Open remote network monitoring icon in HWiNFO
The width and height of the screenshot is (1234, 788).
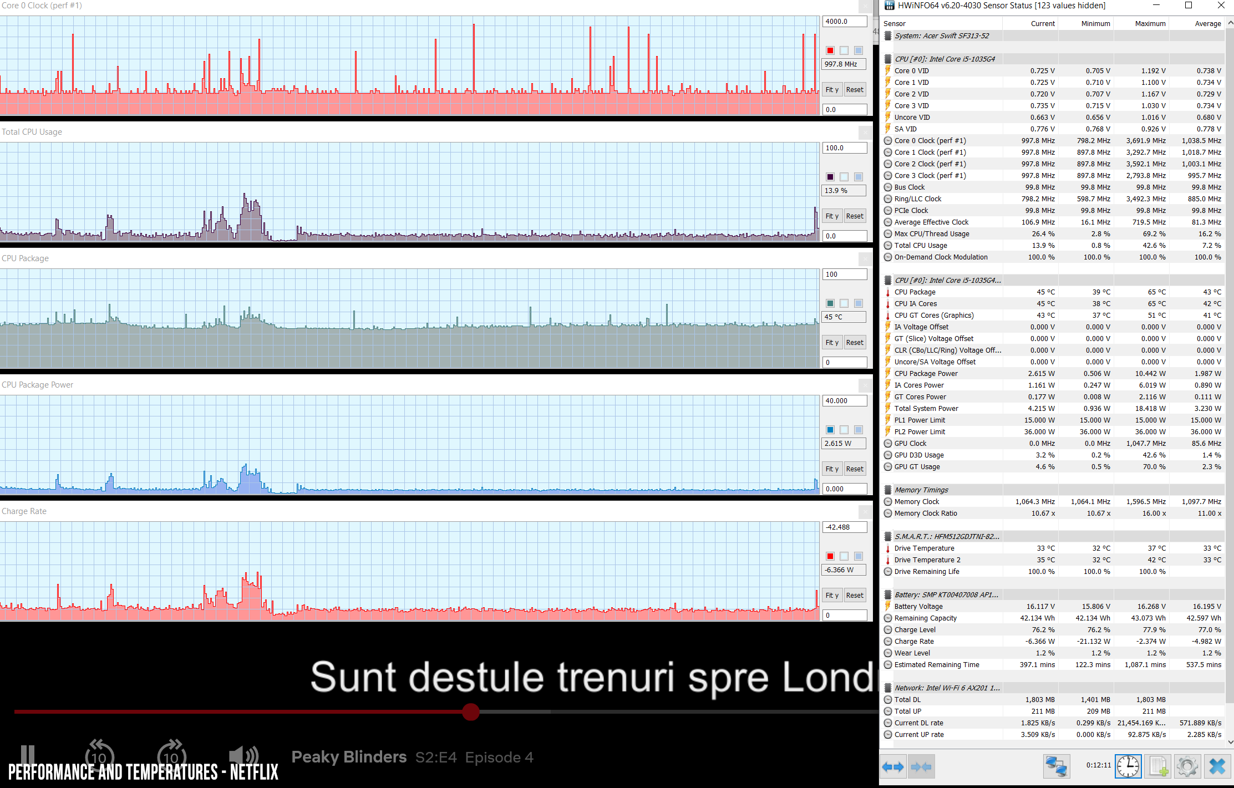[1056, 767]
